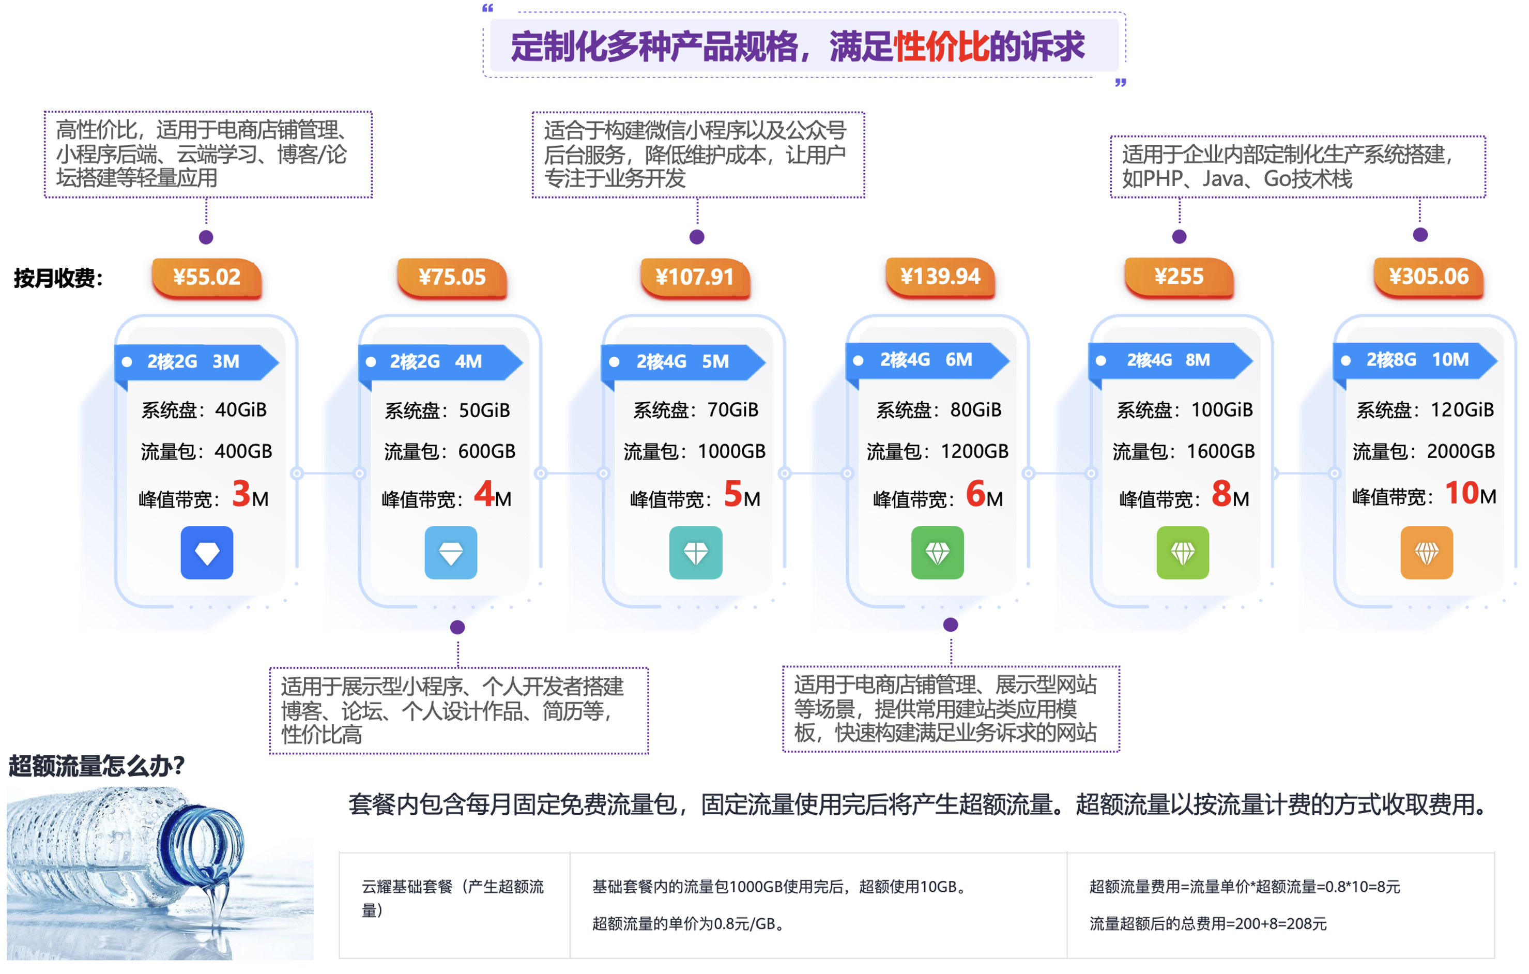Click the 2核2G 3M ribbon label

click(x=196, y=362)
